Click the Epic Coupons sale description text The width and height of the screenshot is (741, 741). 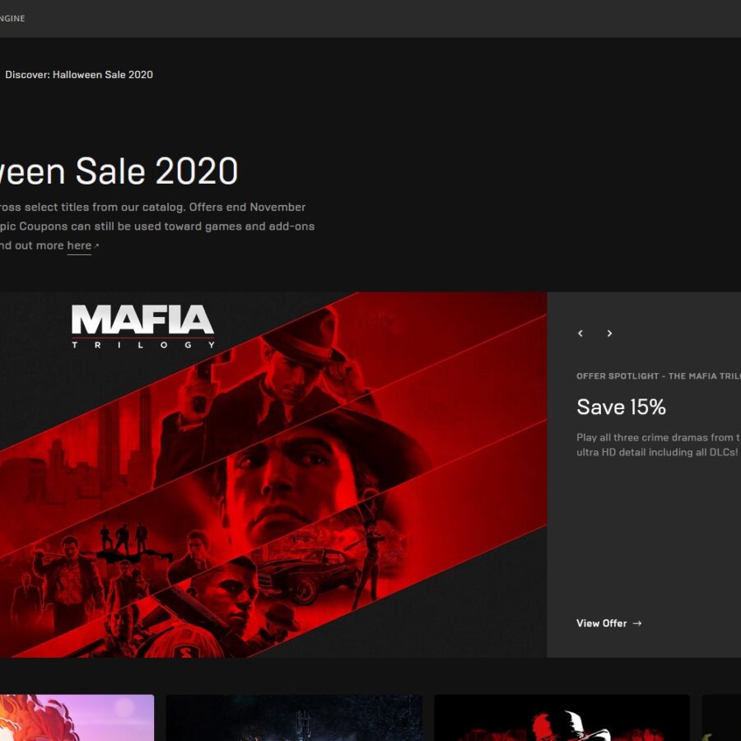click(x=157, y=226)
